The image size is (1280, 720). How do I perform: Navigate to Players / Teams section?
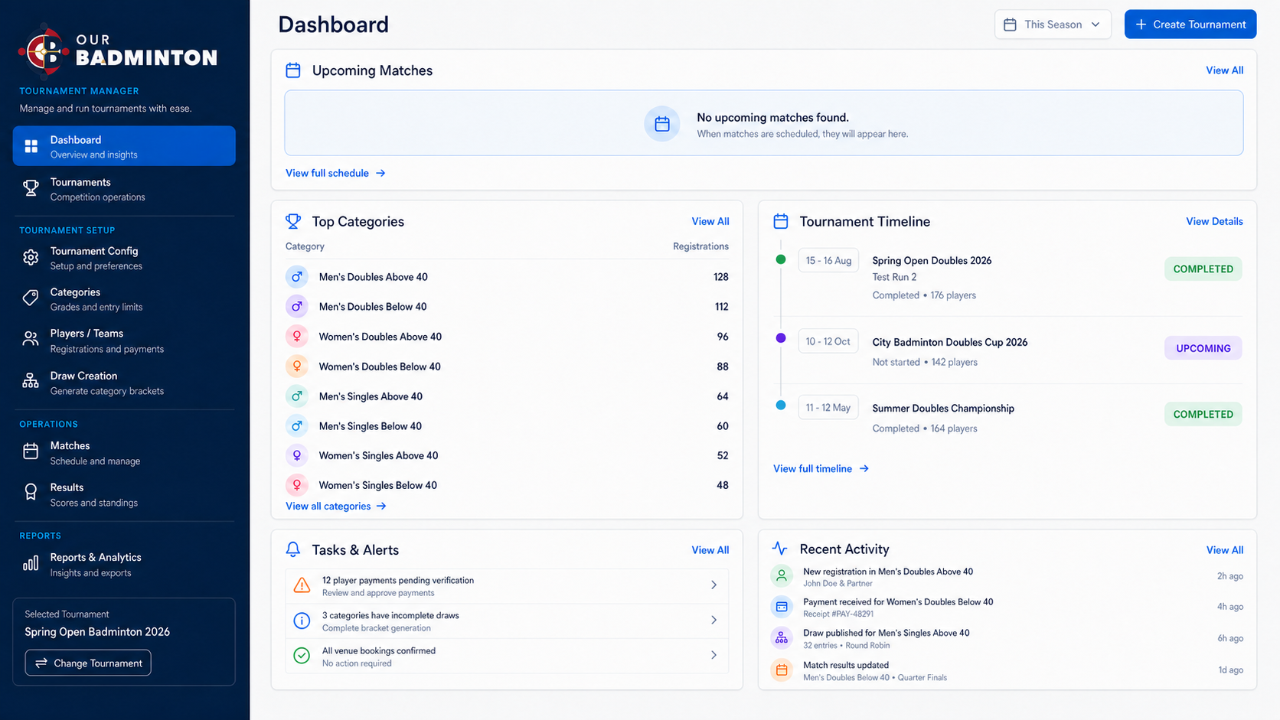click(124, 340)
